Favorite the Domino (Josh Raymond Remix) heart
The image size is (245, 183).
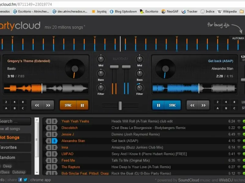coord(239,134)
